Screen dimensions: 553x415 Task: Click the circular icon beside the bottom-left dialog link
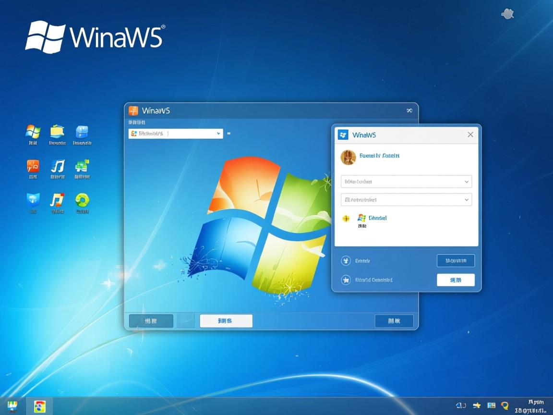[x=347, y=280]
